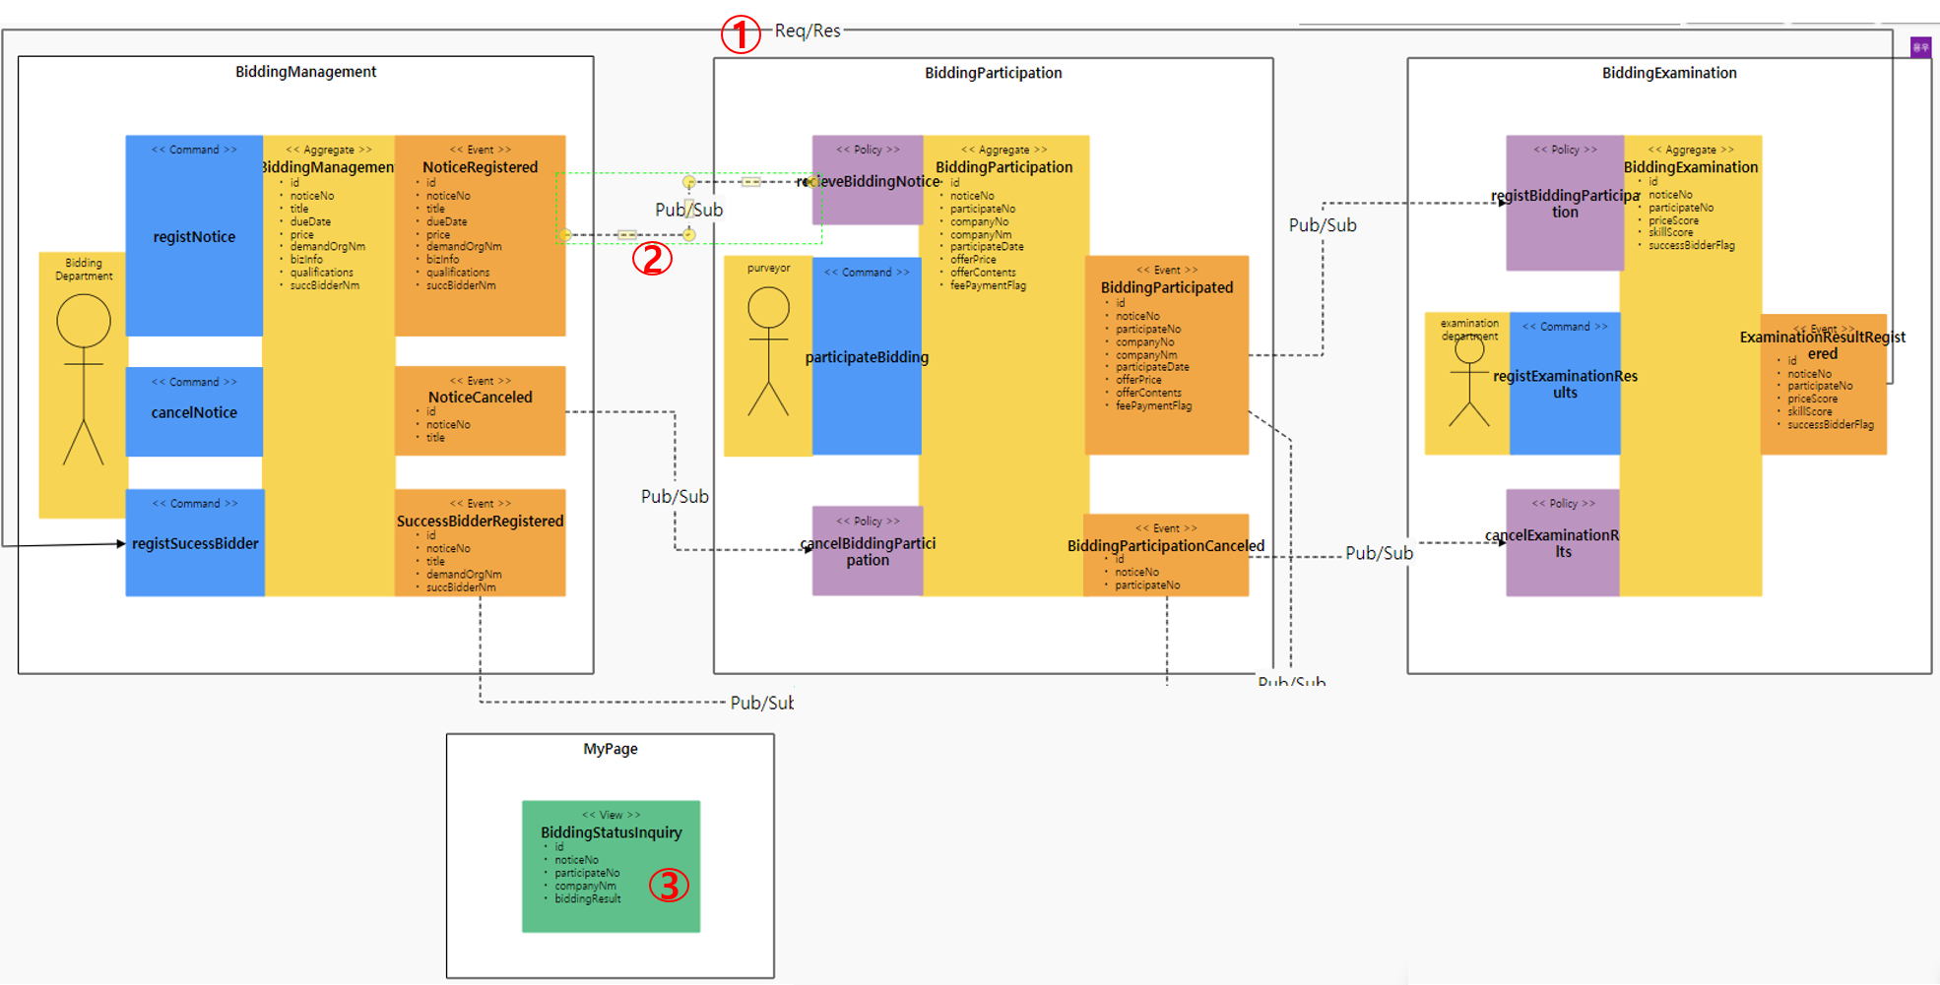The width and height of the screenshot is (1940, 985).
Task: Click the small purple badge at top right
Action: (1920, 47)
